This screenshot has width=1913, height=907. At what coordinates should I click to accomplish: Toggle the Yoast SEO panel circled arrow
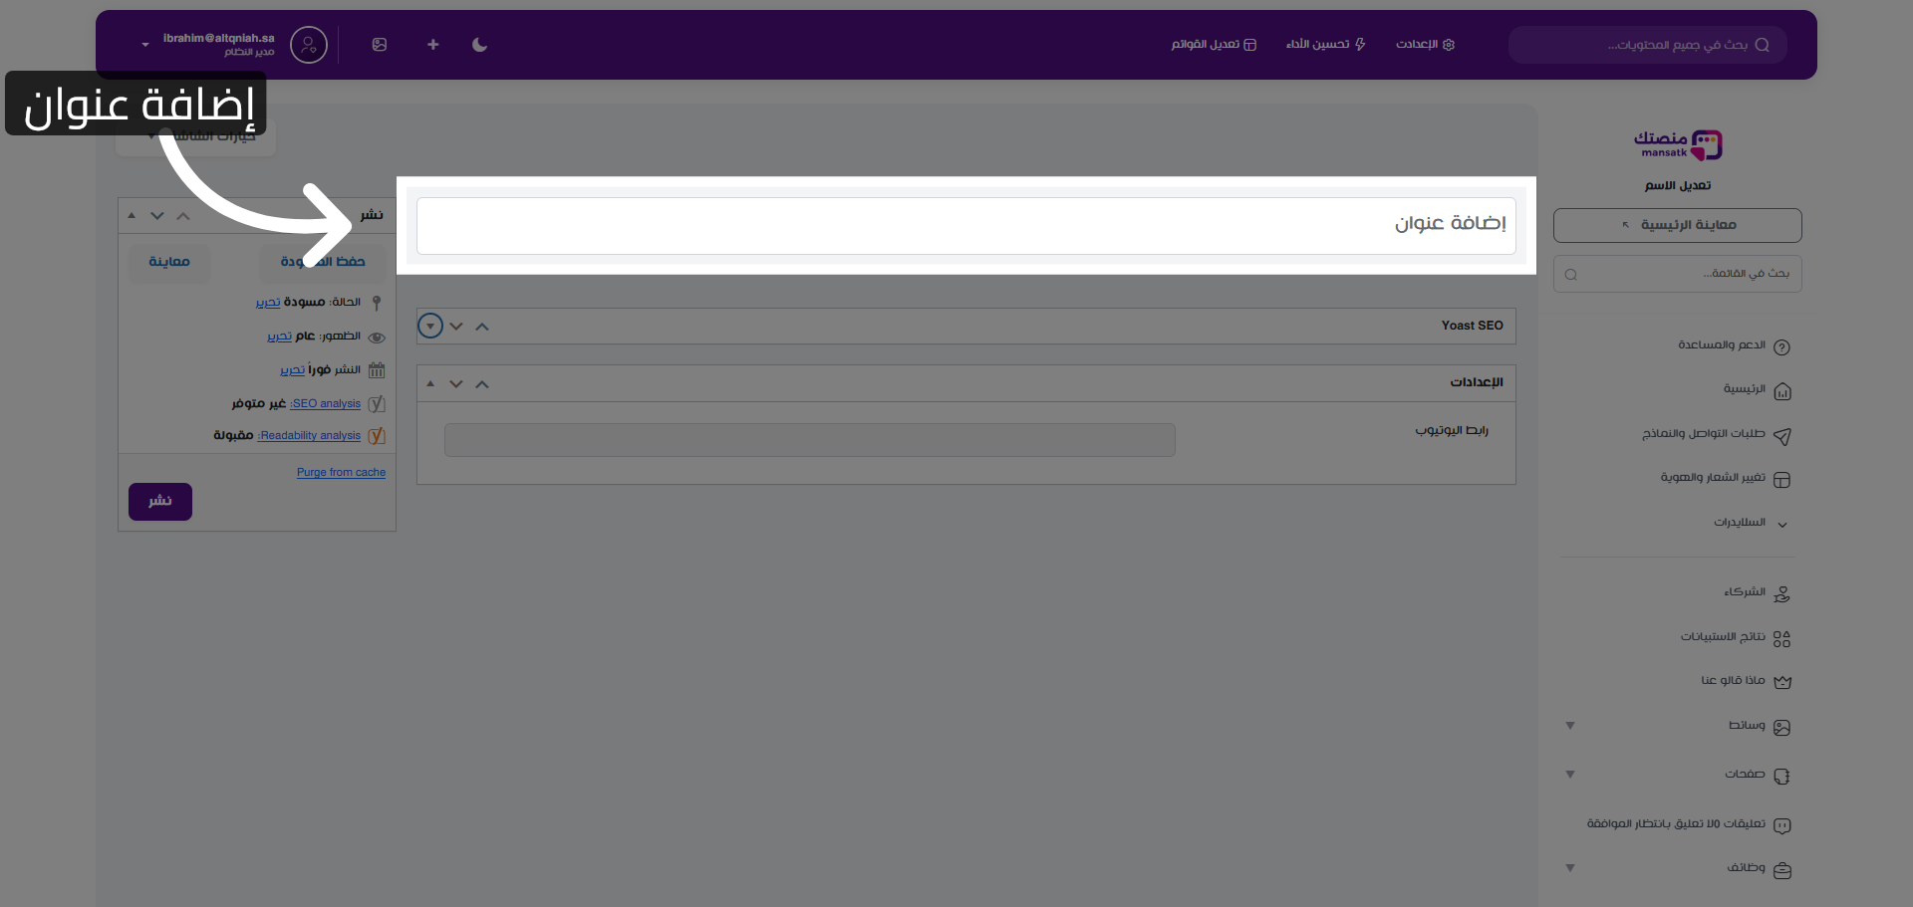pos(430,327)
